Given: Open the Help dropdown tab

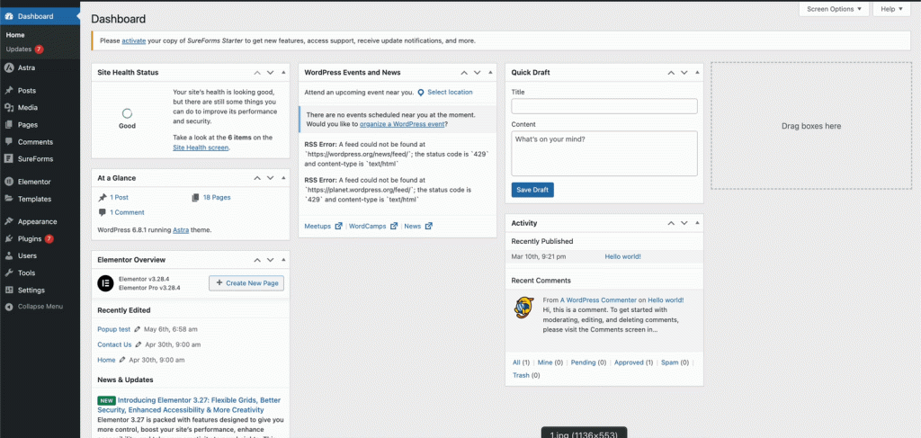Looking at the screenshot, I should click(x=891, y=9).
